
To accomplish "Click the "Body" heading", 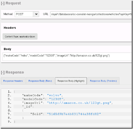I will tap(7, 49).
